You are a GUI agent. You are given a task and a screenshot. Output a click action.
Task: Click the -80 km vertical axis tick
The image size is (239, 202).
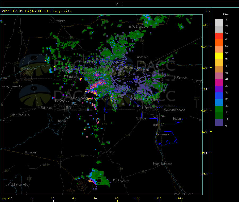coord(205,25)
